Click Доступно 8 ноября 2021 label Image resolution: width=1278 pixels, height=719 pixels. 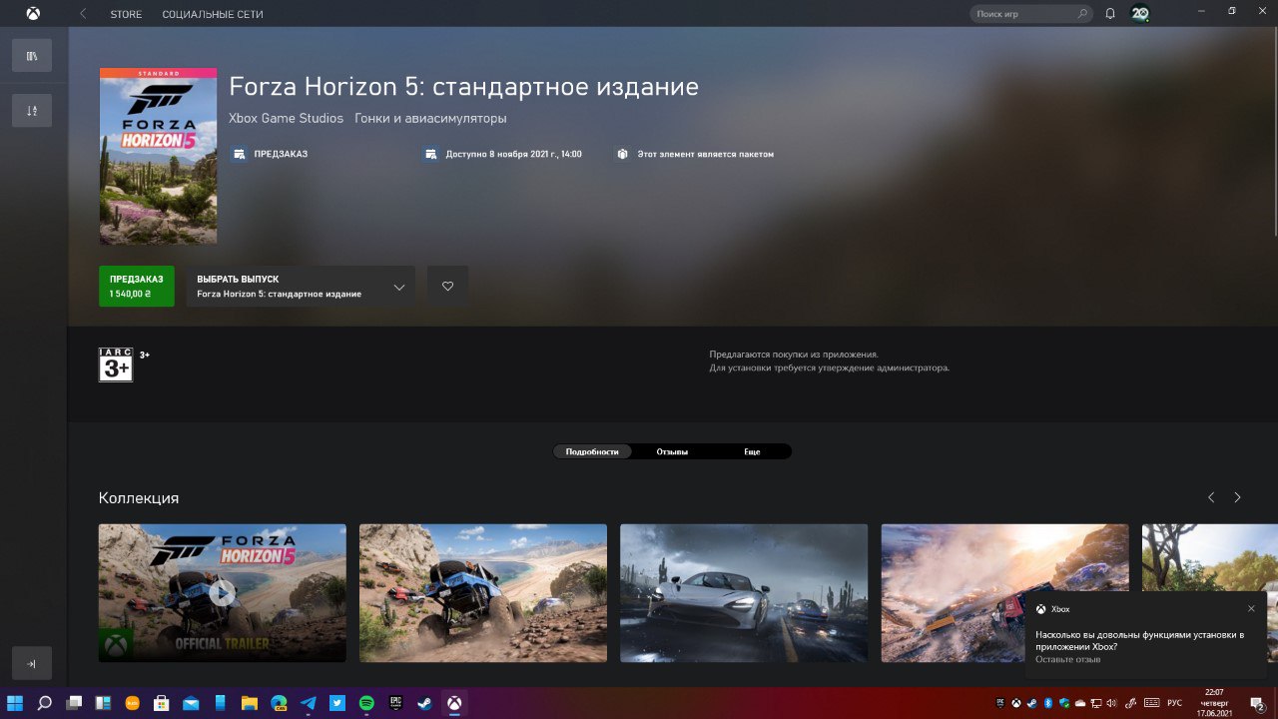pos(514,155)
